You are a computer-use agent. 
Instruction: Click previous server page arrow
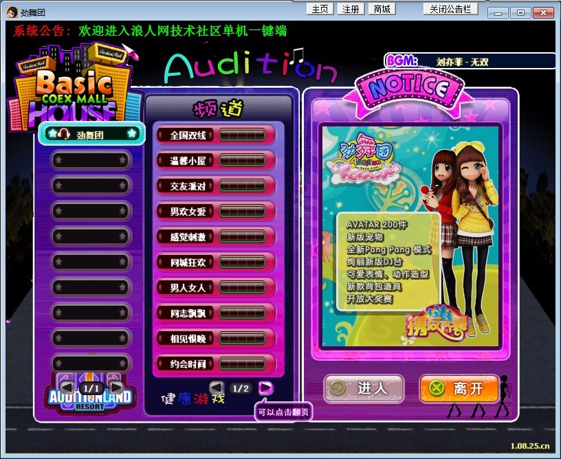tap(66, 388)
